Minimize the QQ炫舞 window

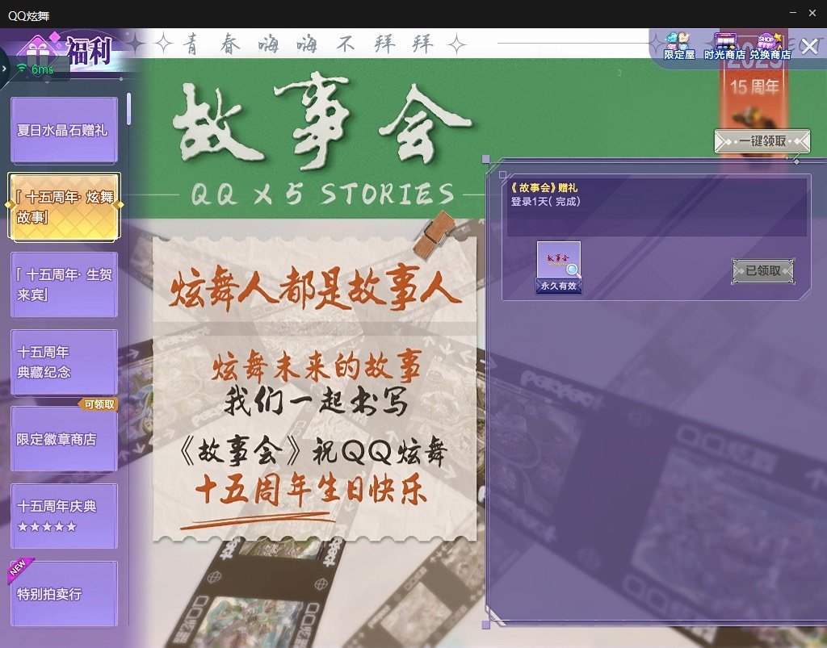(x=793, y=13)
